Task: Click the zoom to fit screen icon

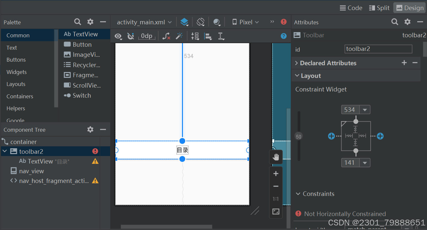Action: point(276,212)
